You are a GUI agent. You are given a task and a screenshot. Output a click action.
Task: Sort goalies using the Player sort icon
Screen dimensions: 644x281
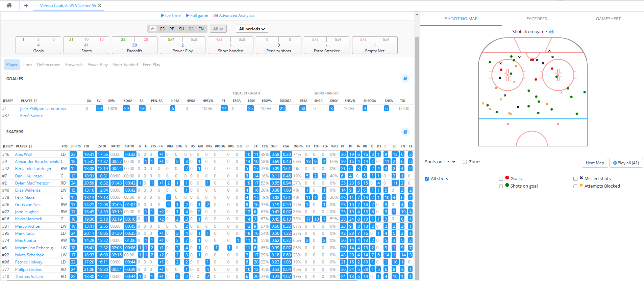tap(35, 101)
